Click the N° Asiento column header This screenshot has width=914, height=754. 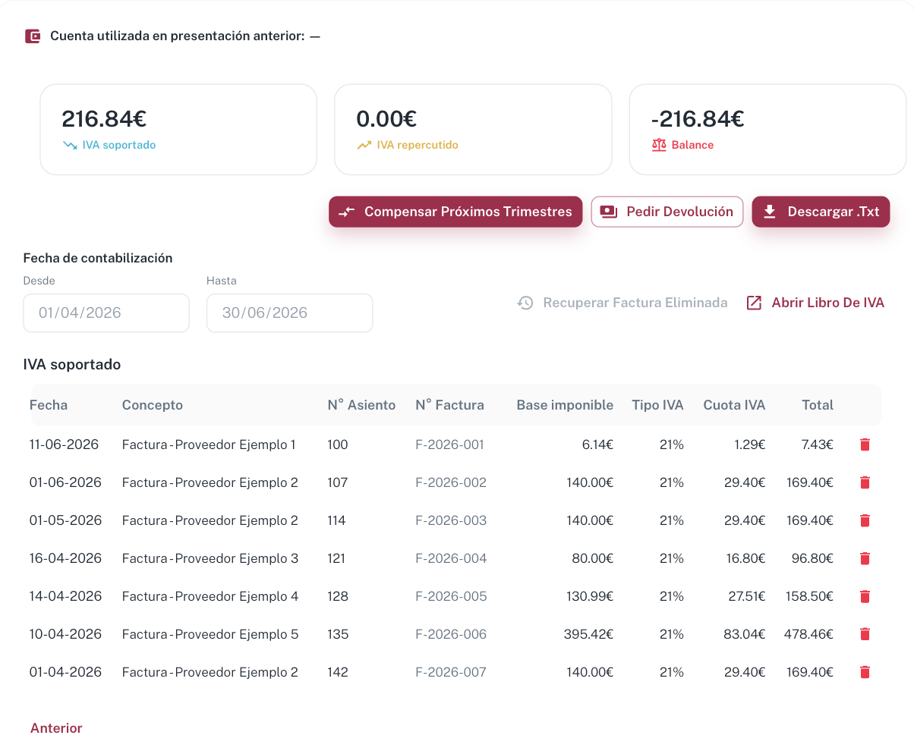click(x=361, y=405)
